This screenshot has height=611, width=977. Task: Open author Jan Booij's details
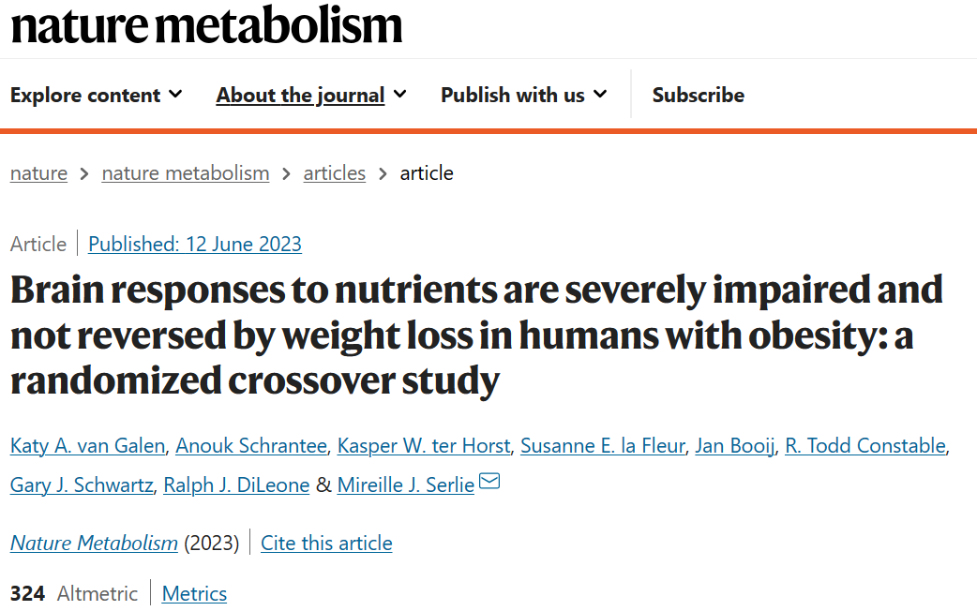(x=734, y=446)
